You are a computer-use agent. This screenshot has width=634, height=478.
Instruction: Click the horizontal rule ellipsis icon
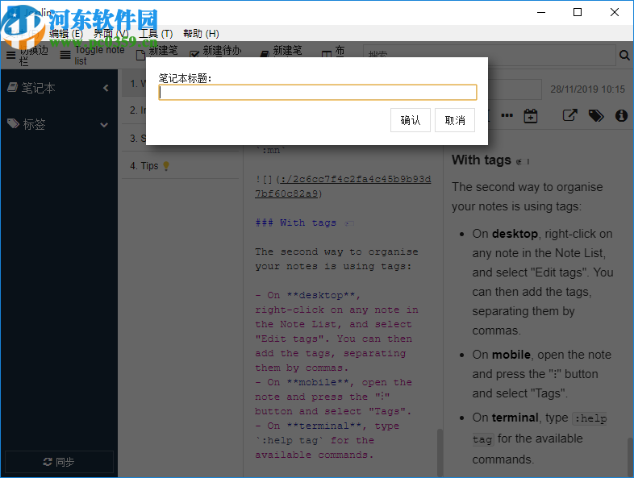[x=507, y=116]
